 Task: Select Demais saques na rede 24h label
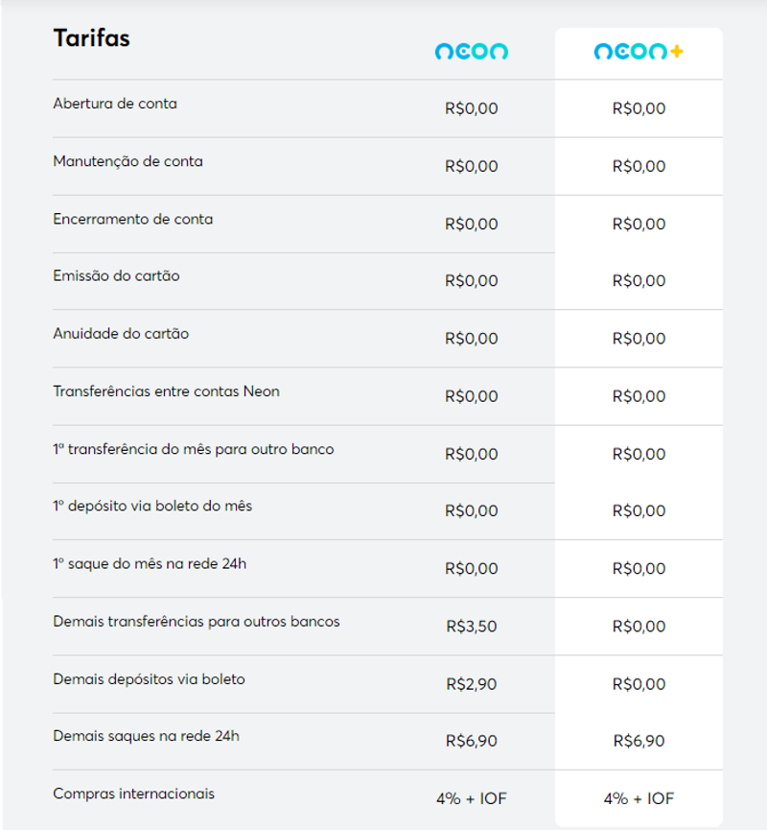pos(146,736)
